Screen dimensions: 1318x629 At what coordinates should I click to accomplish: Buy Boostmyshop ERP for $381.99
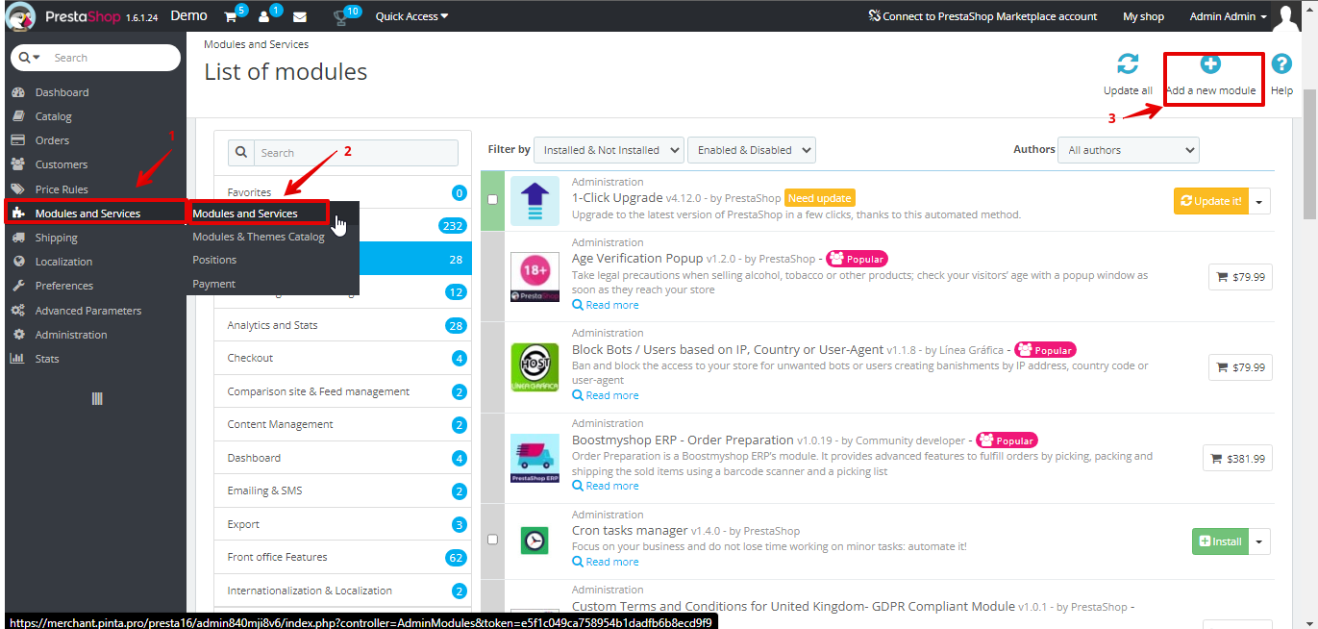tap(1238, 458)
